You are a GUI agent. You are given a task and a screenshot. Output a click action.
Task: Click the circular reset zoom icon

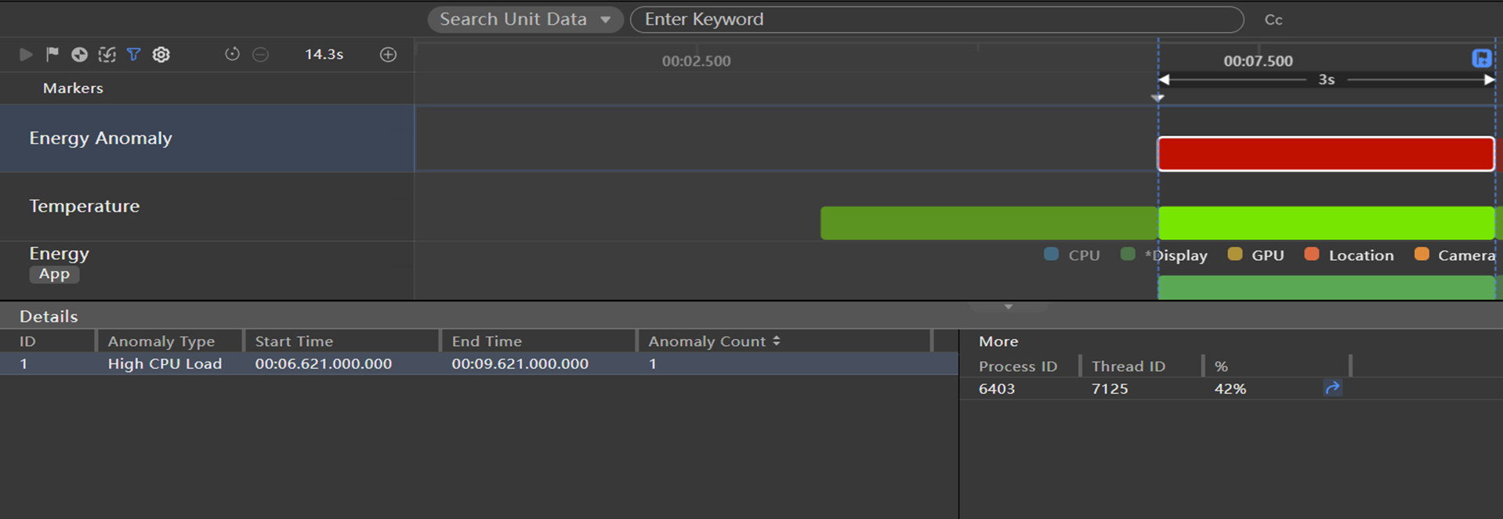pyautogui.click(x=232, y=54)
